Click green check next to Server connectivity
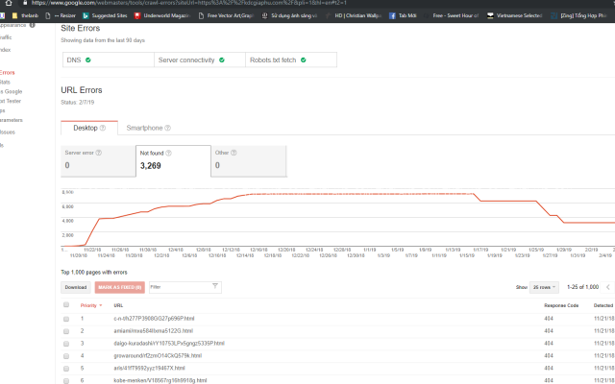615x384 pixels. pyautogui.click(x=222, y=60)
